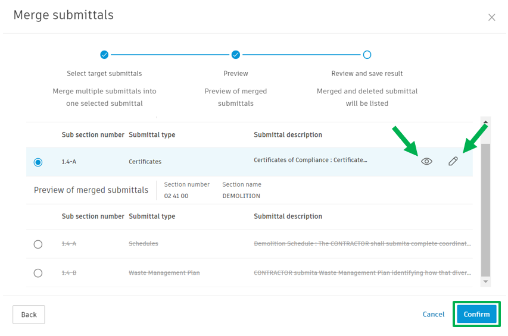
Task: Click the Review and save result step circle
Action: click(x=367, y=55)
